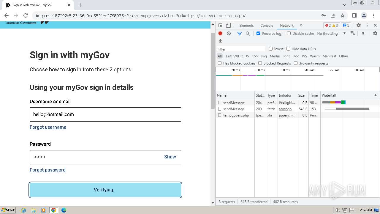Check 3rd-party requests
The image size is (380, 214).
tap(296, 63)
